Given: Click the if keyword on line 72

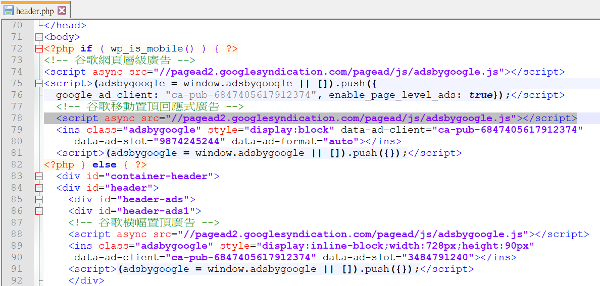Looking at the screenshot, I should tap(86, 48).
